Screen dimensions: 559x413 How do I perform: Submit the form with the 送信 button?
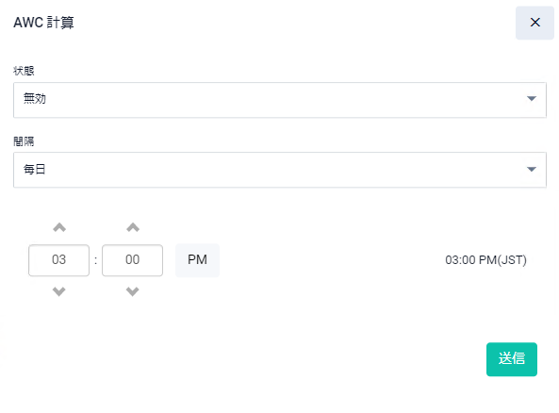[x=512, y=359]
